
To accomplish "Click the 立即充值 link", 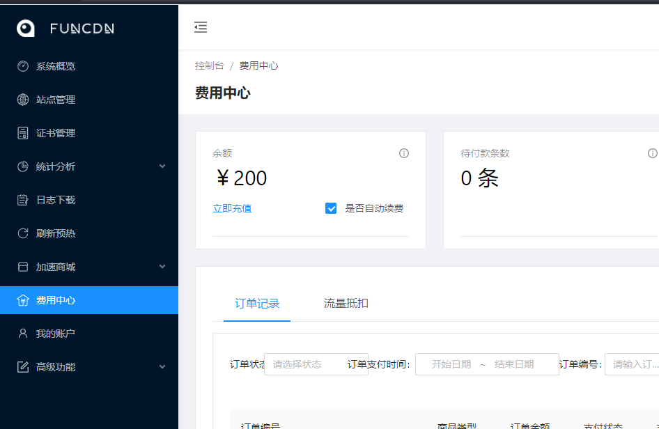I will pos(232,208).
